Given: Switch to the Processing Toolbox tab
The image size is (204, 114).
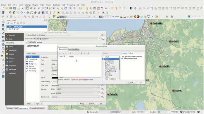Looking at the screenshot, I should coord(37,108).
